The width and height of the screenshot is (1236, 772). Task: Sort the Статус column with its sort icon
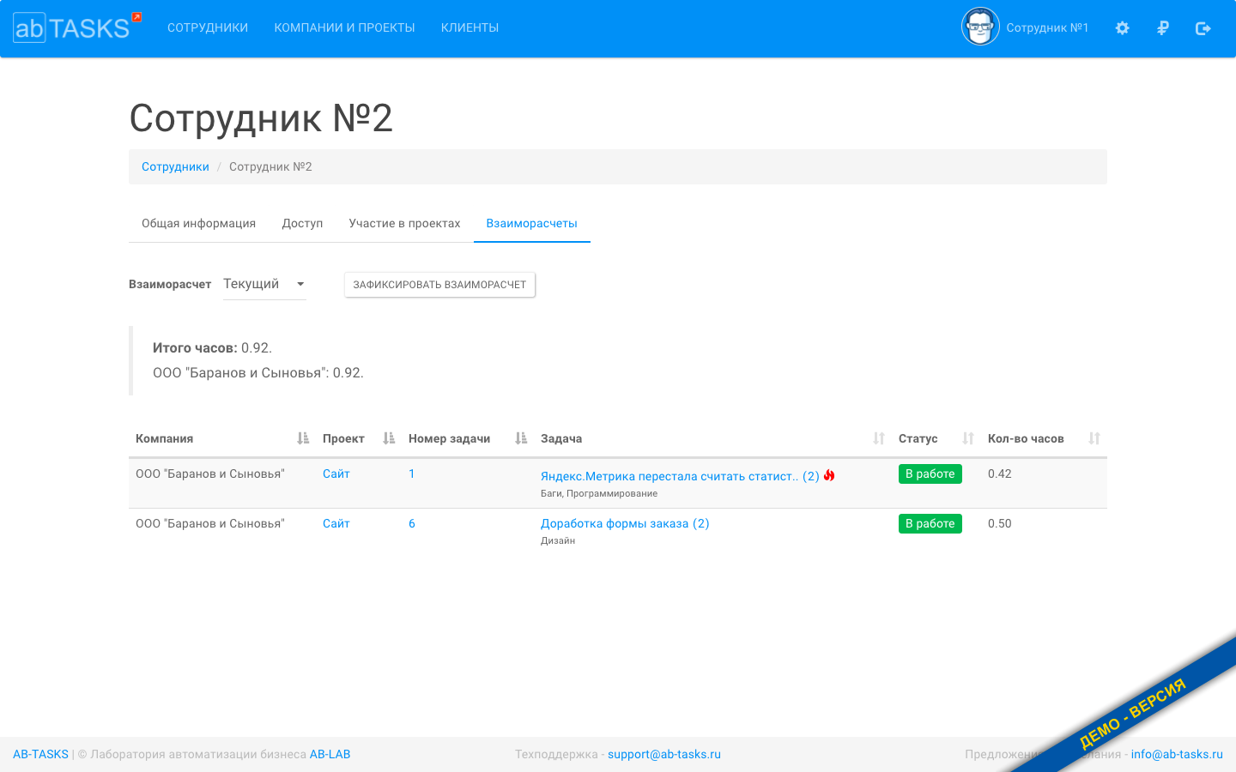[966, 438]
